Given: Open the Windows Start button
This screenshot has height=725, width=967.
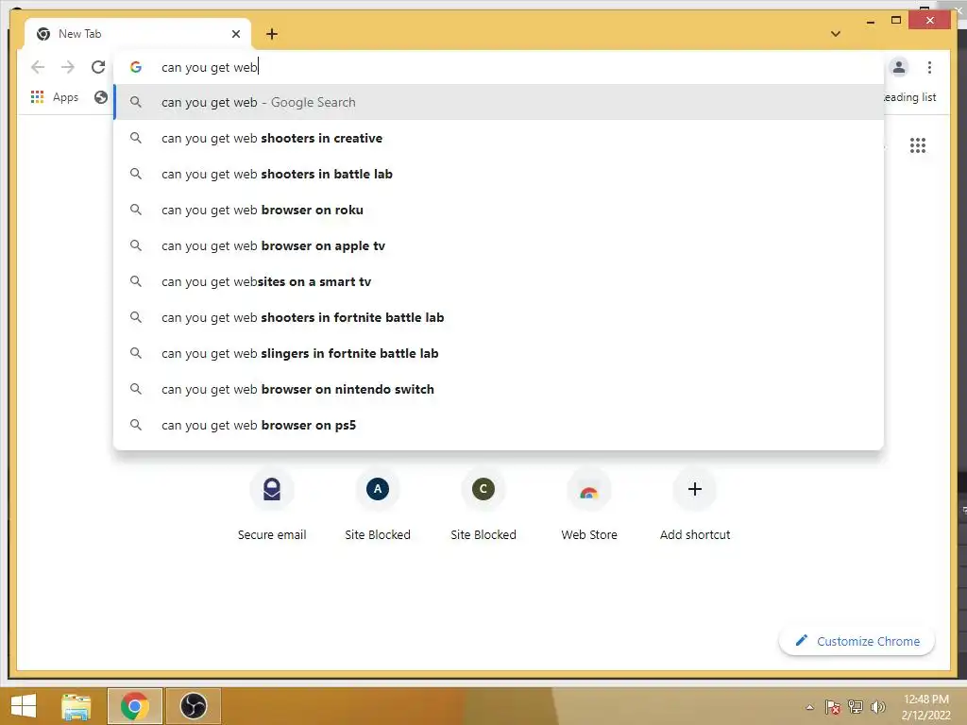Looking at the screenshot, I should (24, 706).
